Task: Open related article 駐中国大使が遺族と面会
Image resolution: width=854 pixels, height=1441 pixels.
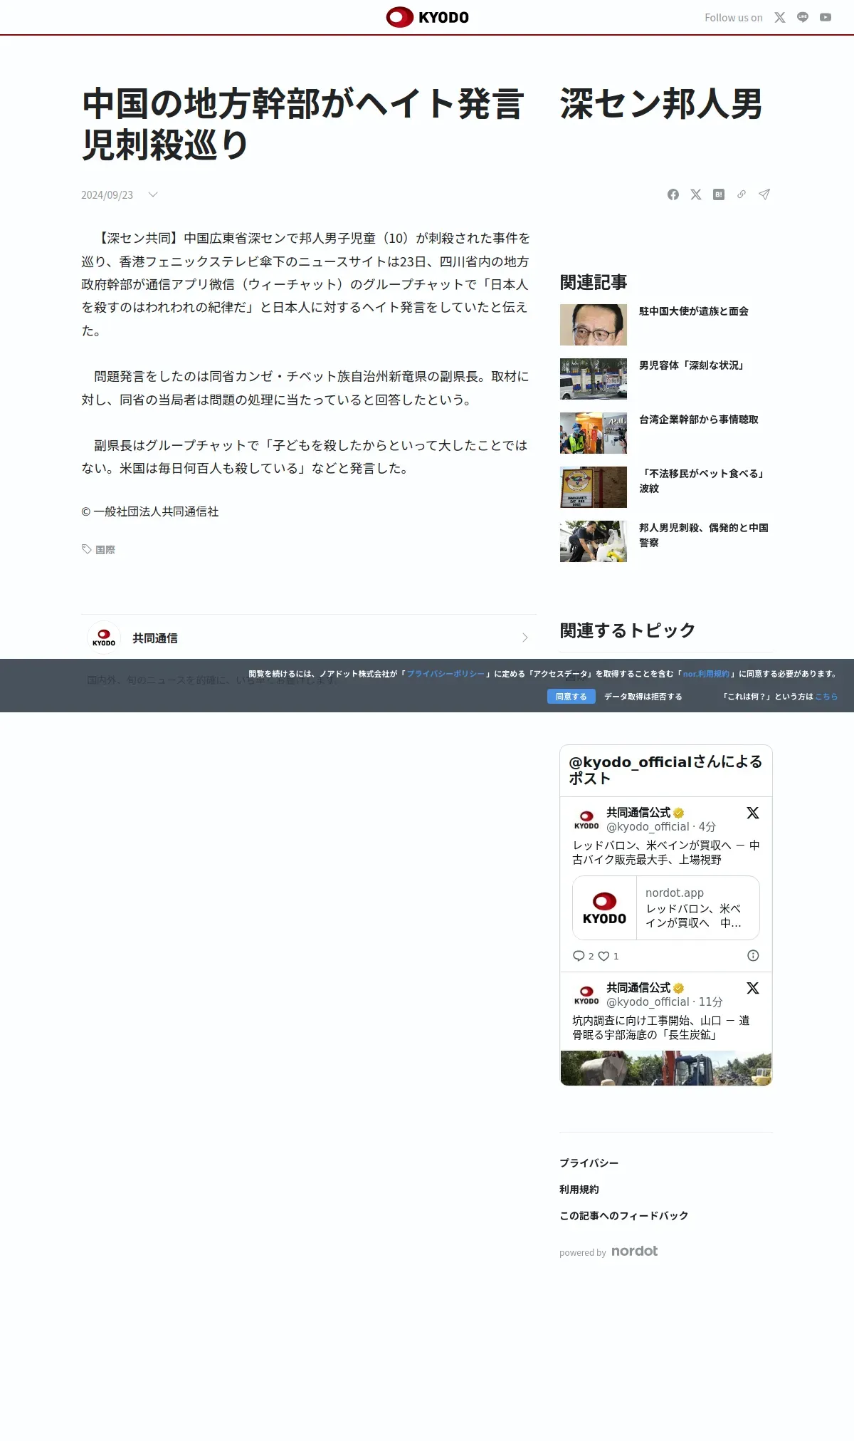Action: [x=694, y=311]
